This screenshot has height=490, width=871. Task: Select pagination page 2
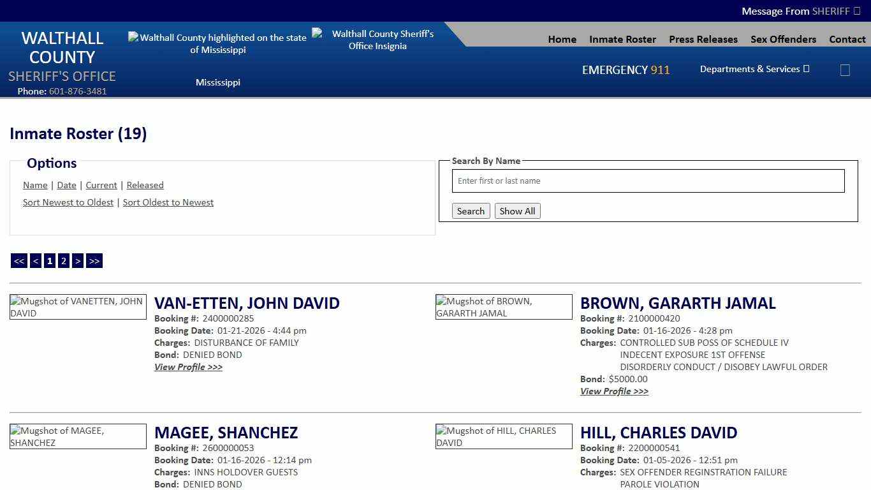[63, 260]
